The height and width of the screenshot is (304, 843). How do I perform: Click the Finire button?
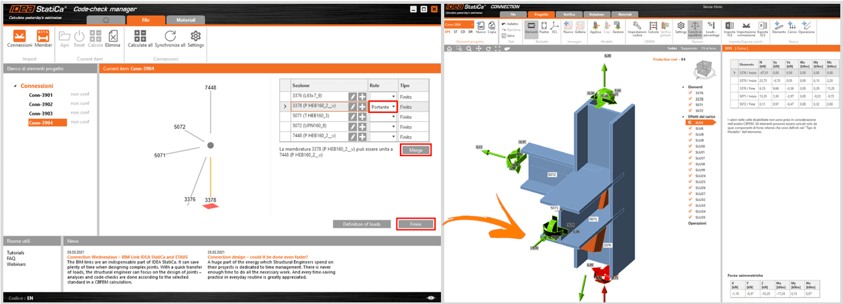point(415,224)
